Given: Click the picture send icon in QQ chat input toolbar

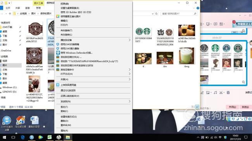Looking at the screenshot, I should [208, 92].
